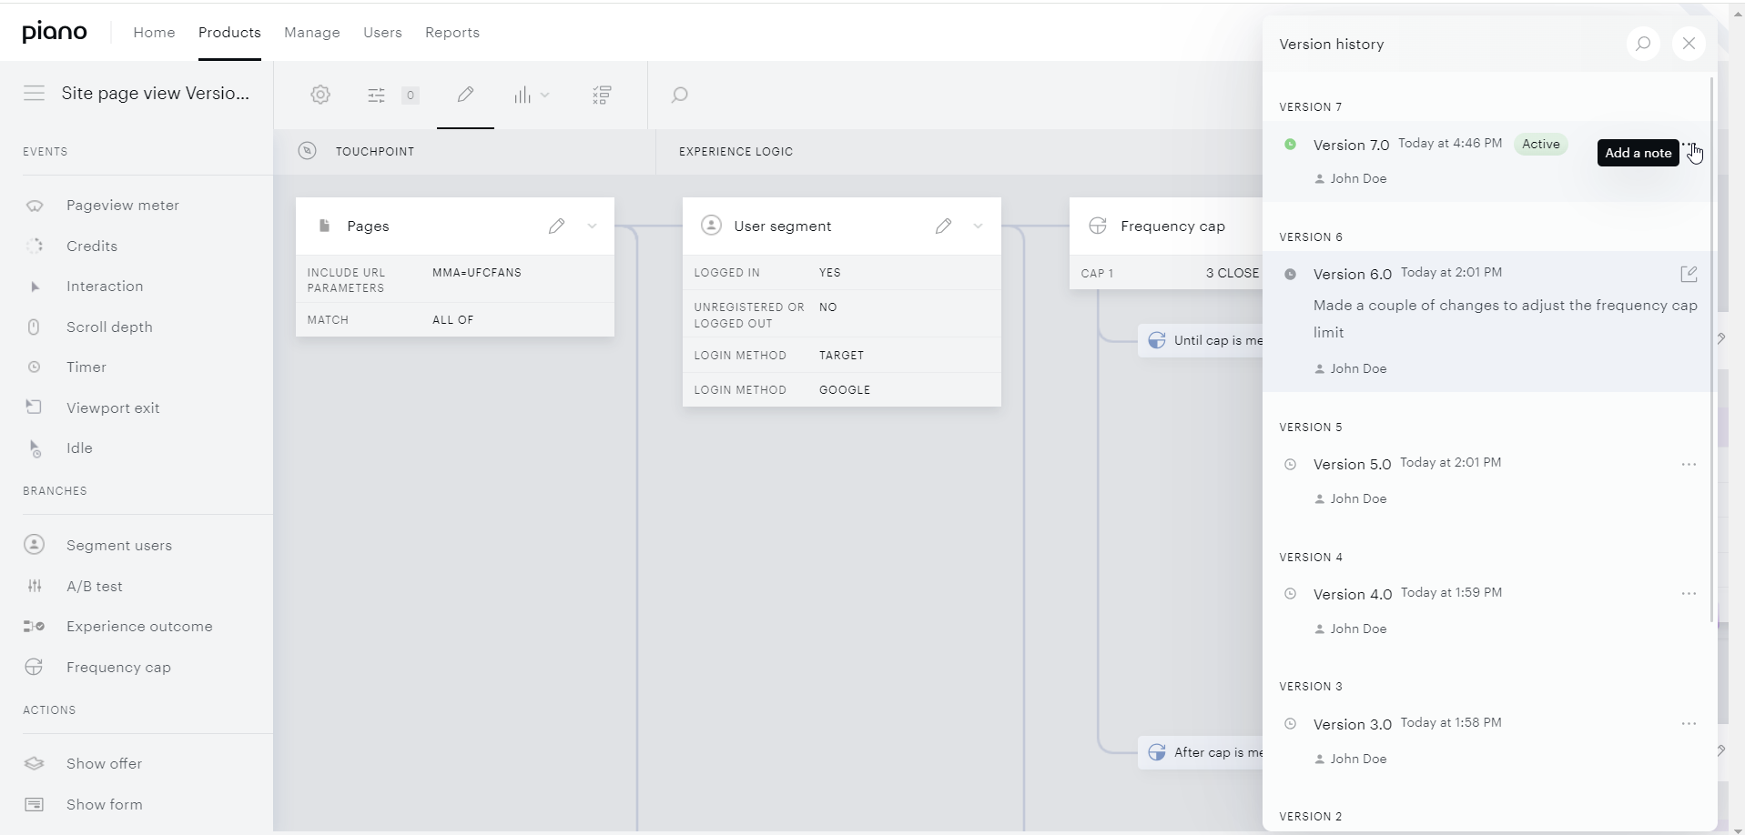Image resolution: width=1745 pixels, height=835 pixels.
Task: Open more options for Version 3.0
Action: (x=1689, y=724)
